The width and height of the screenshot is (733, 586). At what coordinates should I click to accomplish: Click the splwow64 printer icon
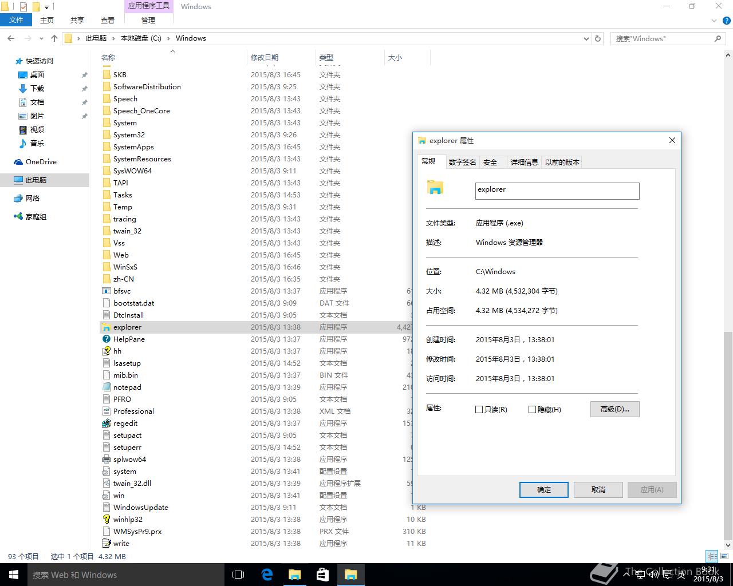point(106,460)
